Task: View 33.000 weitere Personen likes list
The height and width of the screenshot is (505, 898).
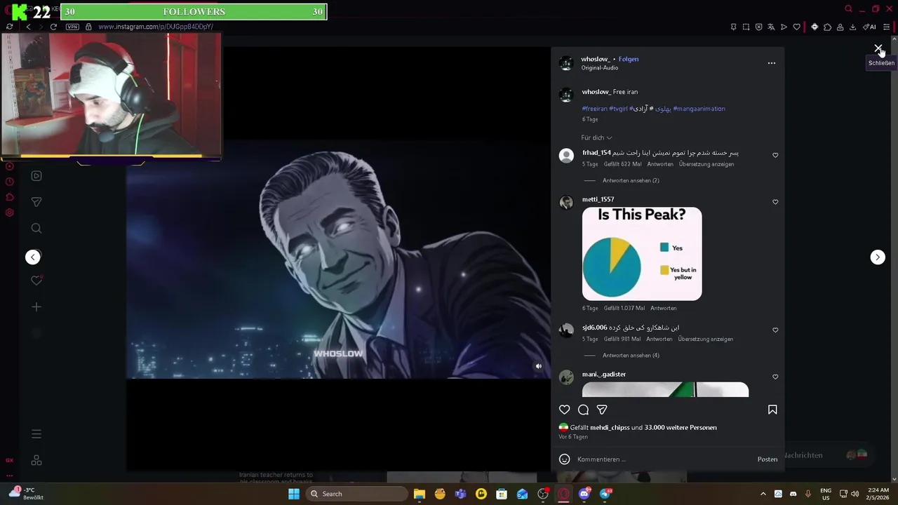Action: pyautogui.click(x=681, y=427)
